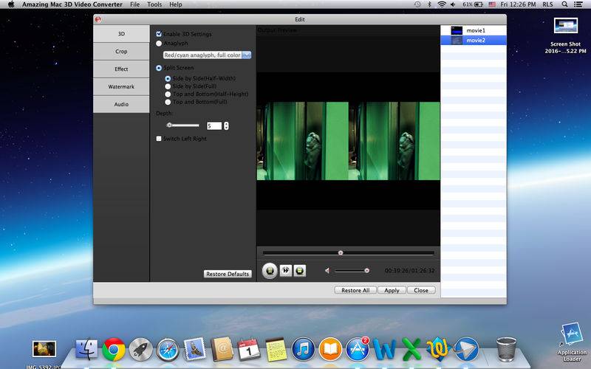Viewport: 591px width, 369px height.
Task: Click the Amazing Mac 3D Video Converter menu
Action: point(72,4)
